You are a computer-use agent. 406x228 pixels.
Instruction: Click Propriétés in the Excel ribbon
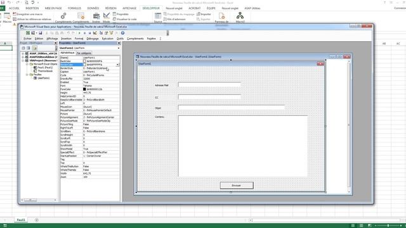121,14
